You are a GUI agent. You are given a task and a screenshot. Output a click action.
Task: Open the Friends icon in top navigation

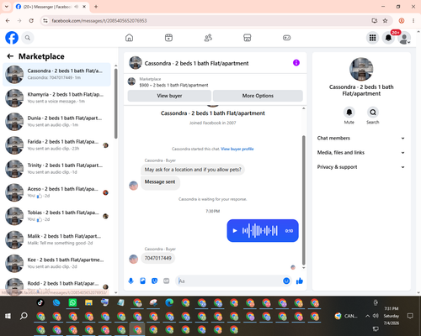click(x=208, y=38)
